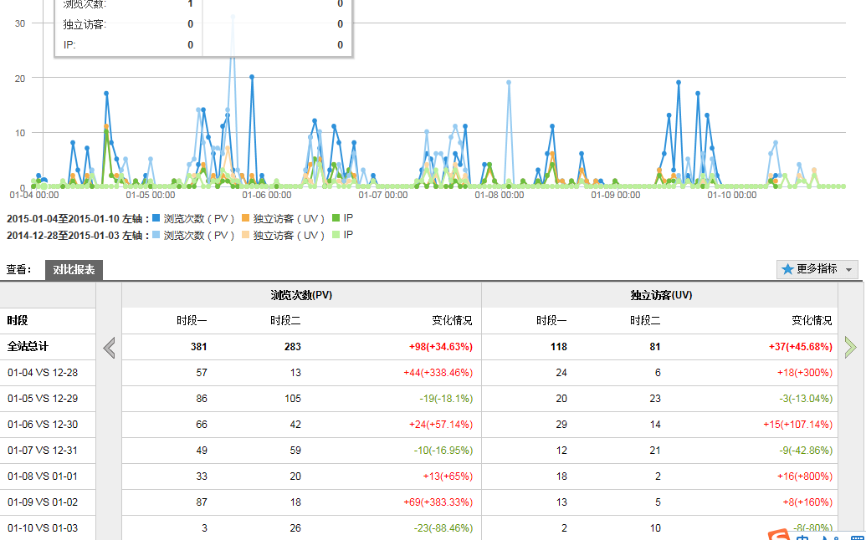Click the +13(+65%) change cell
This screenshot has height=540, width=866.
pyautogui.click(x=448, y=476)
